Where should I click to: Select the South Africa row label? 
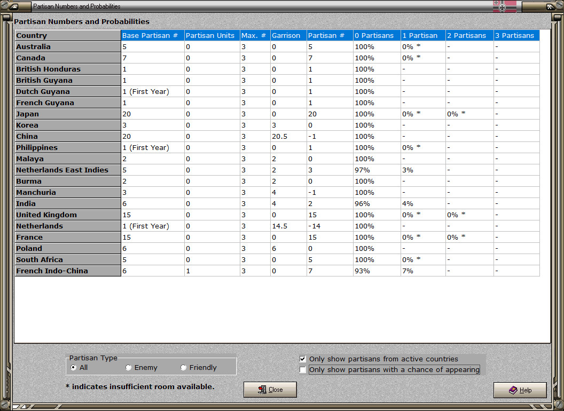[x=68, y=259]
